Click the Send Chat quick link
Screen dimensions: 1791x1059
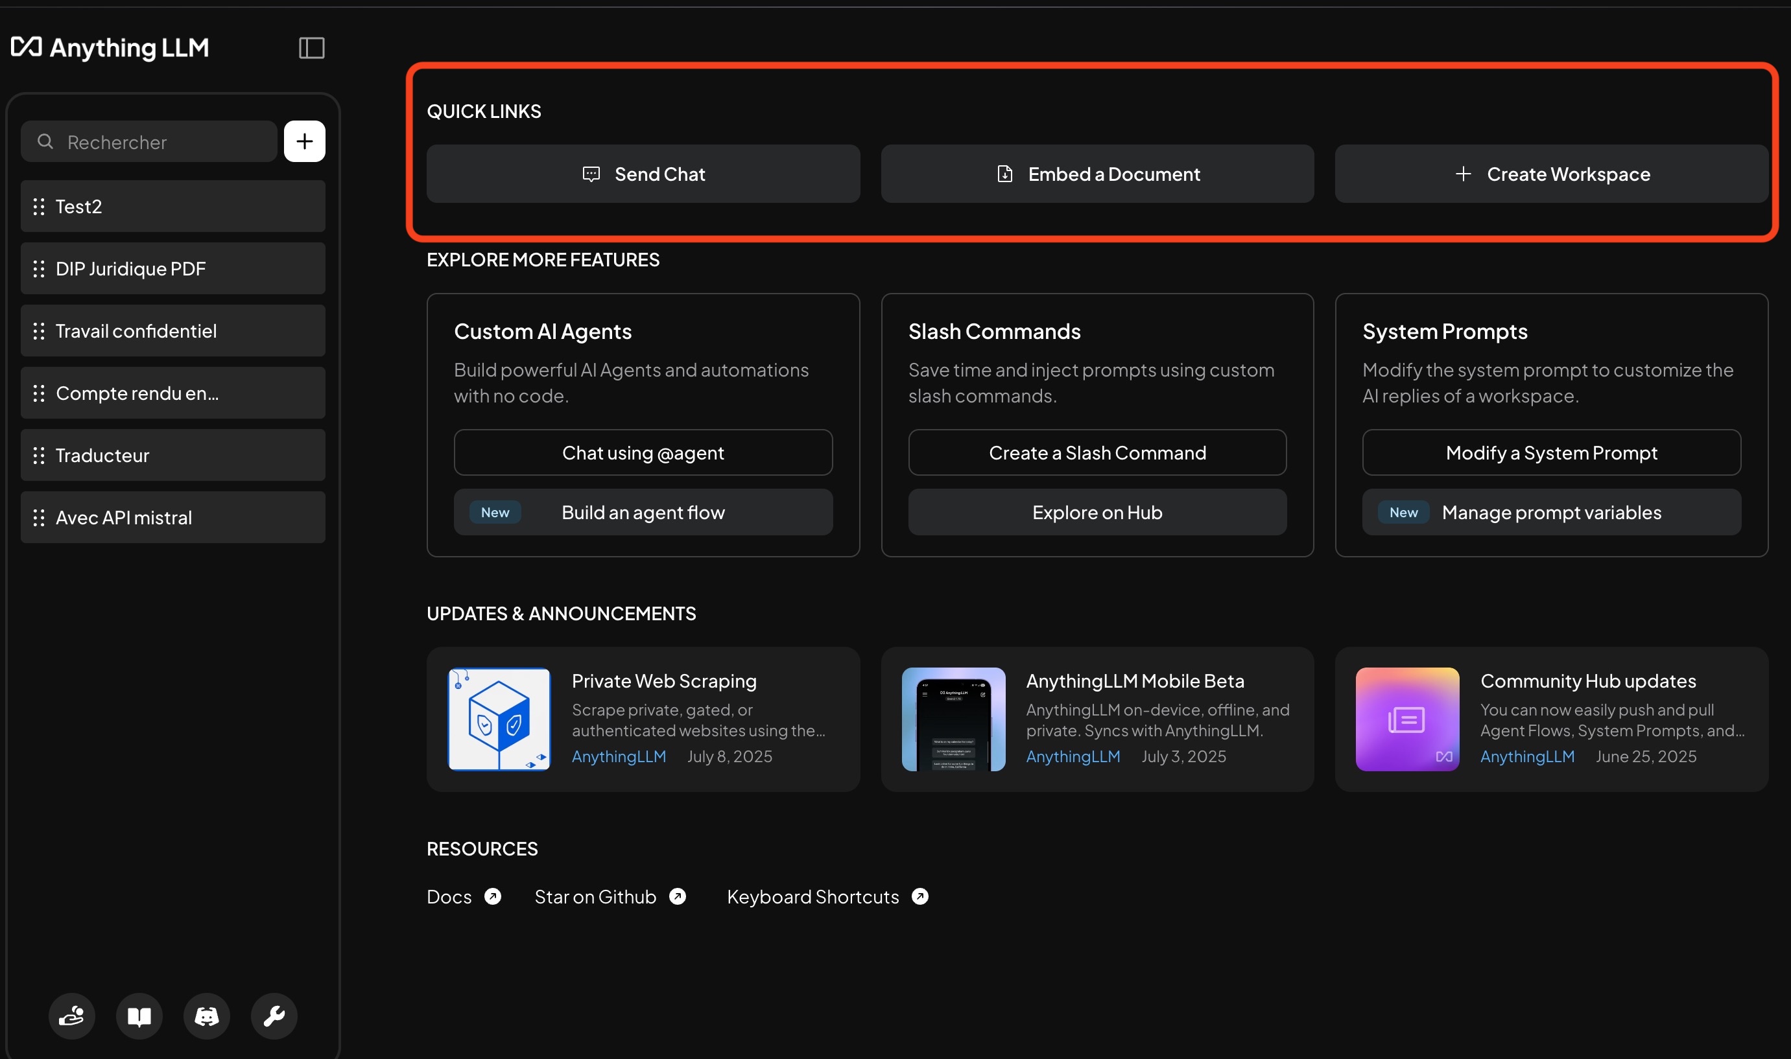(643, 174)
